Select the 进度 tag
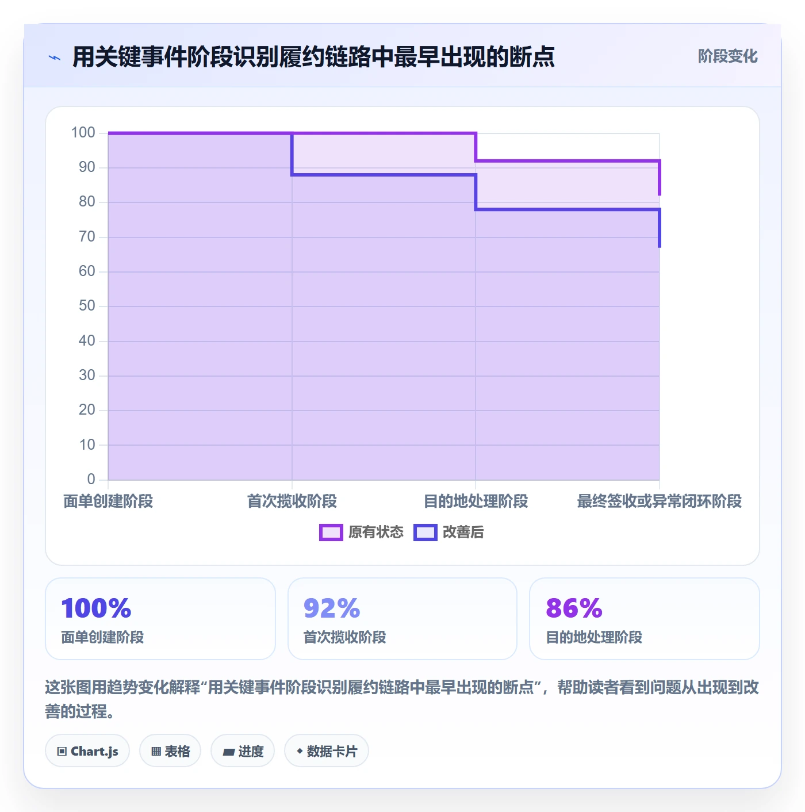Viewport: 805px width, 812px height. (x=243, y=750)
